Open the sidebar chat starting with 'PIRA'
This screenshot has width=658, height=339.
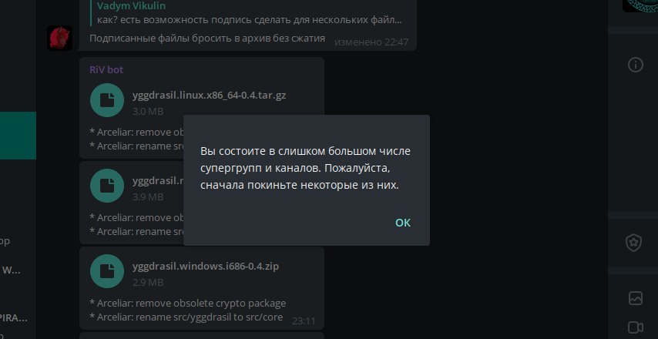pos(14,317)
